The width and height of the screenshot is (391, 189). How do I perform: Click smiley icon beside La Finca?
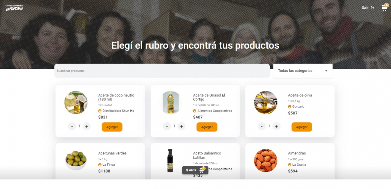(100, 165)
